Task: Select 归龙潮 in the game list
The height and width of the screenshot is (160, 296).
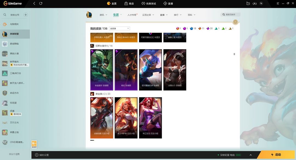Action: (15, 103)
